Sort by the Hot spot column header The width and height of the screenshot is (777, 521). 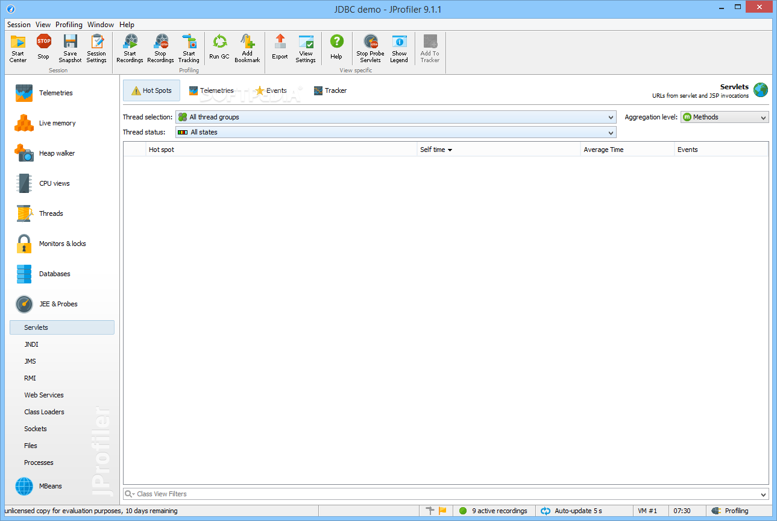click(x=282, y=150)
